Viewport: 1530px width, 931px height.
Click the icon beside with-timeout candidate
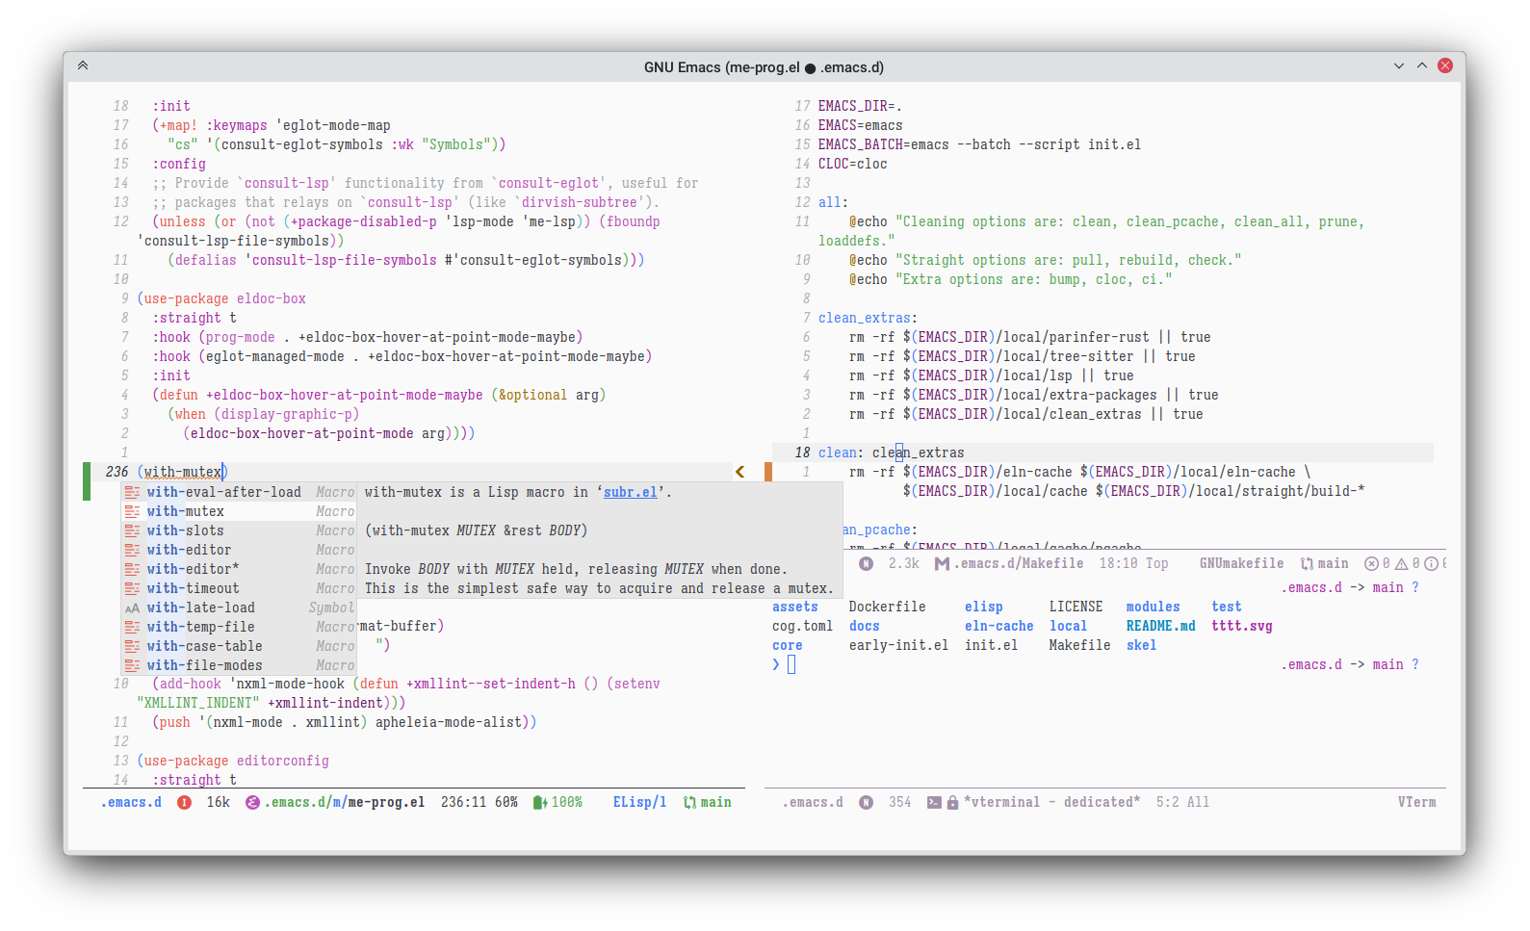pyautogui.click(x=132, y=588)
